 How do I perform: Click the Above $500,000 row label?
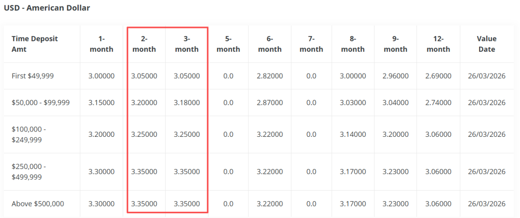(x=38, y=204)
